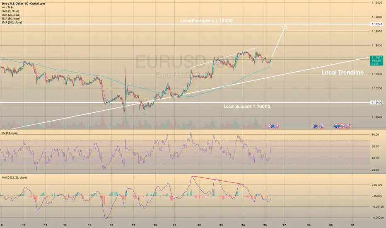Click the Euro / U.S. Dollar chart title
The height and width of the screenshot is (228, 386).
point(23,4)
